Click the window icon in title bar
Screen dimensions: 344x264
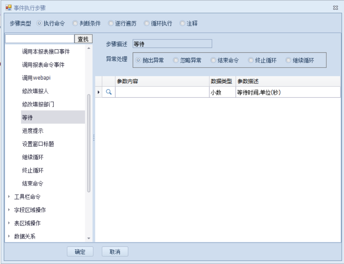coord(8,8)
